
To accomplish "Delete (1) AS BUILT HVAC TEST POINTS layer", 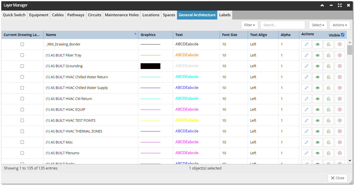I will [340, 120].
